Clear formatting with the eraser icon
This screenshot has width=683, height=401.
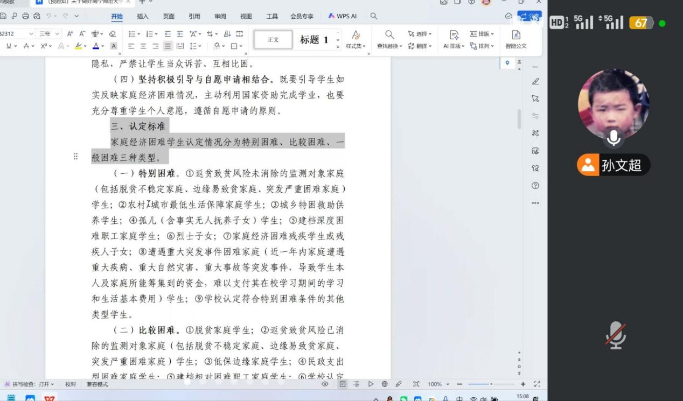(x=113, y=34)
